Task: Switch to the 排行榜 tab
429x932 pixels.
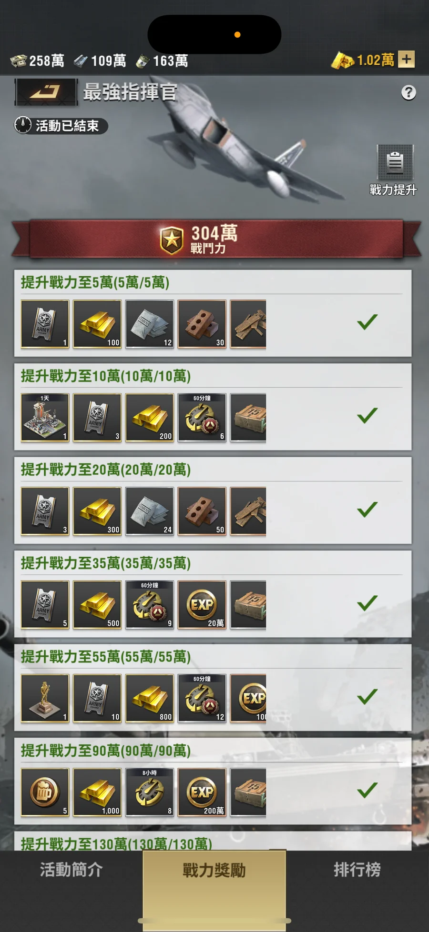Action: click(357, 870)
